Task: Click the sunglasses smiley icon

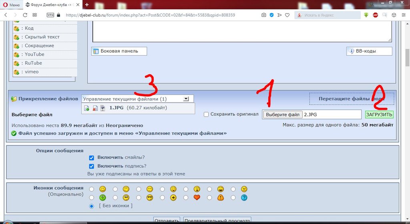Action: click(x=150, y=198)
